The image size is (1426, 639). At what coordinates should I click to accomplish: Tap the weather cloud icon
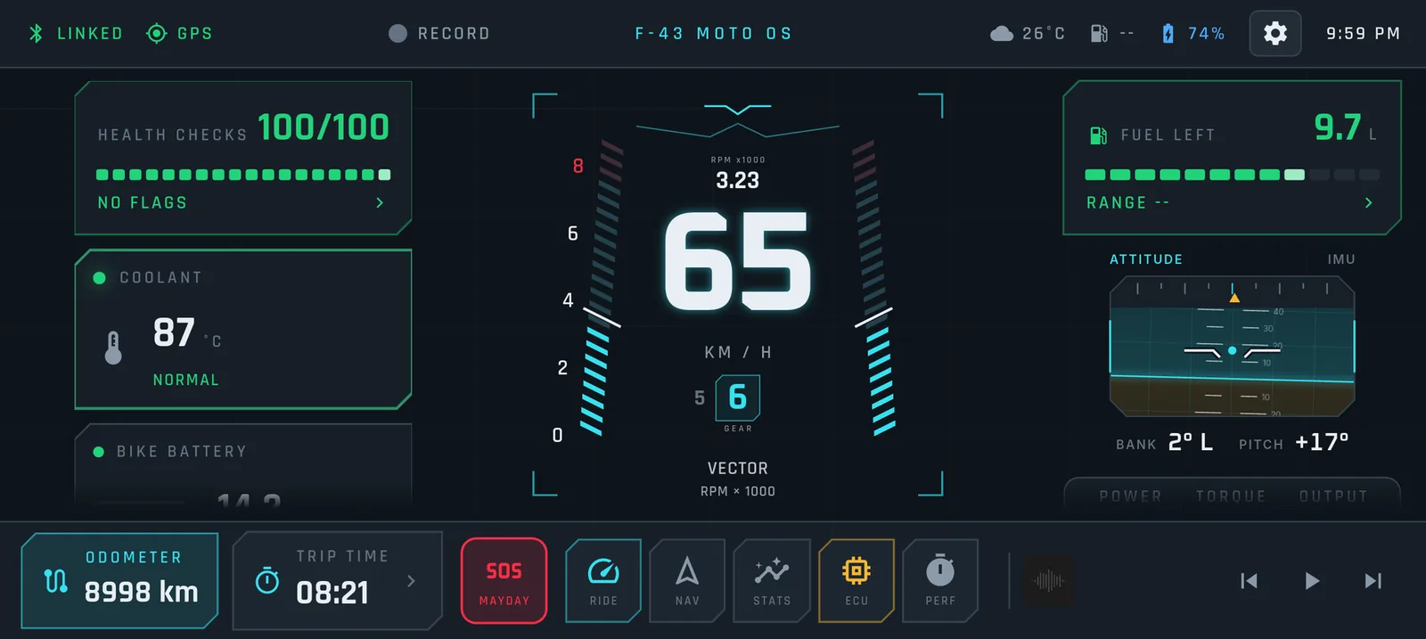coord(1002,34)
